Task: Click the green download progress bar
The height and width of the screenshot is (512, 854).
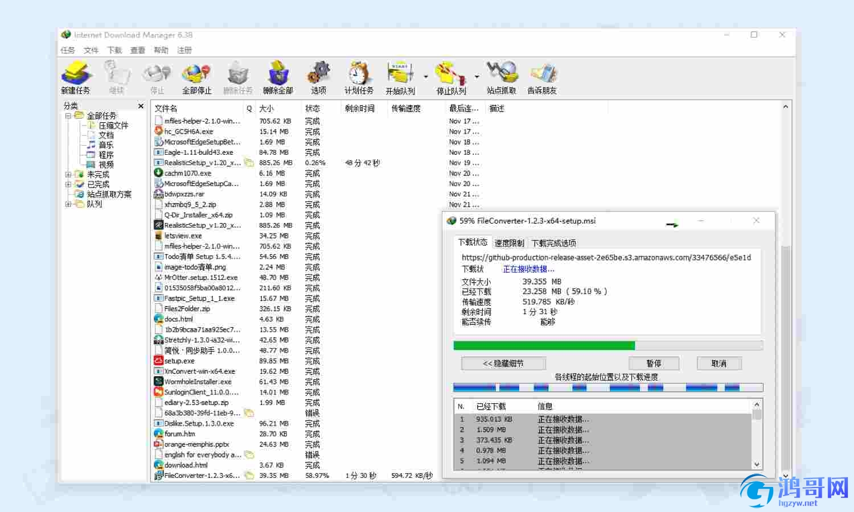Action: [x=608, y=345]
